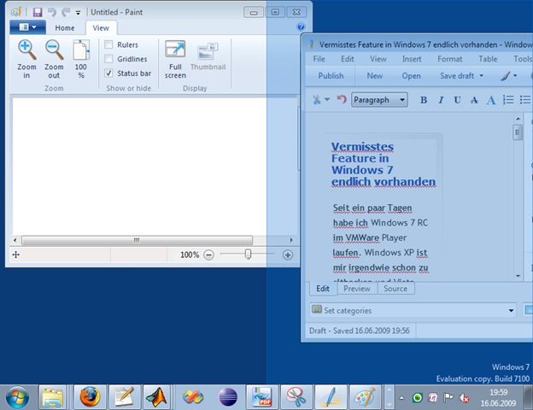Switch to the Preview tab
Screen dimensions: 533x410
click(x=357, y=289)
